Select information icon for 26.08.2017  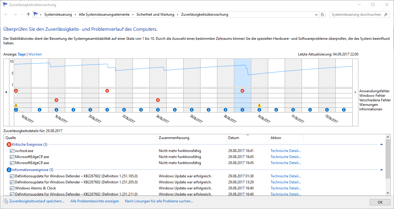pos(192,110)
